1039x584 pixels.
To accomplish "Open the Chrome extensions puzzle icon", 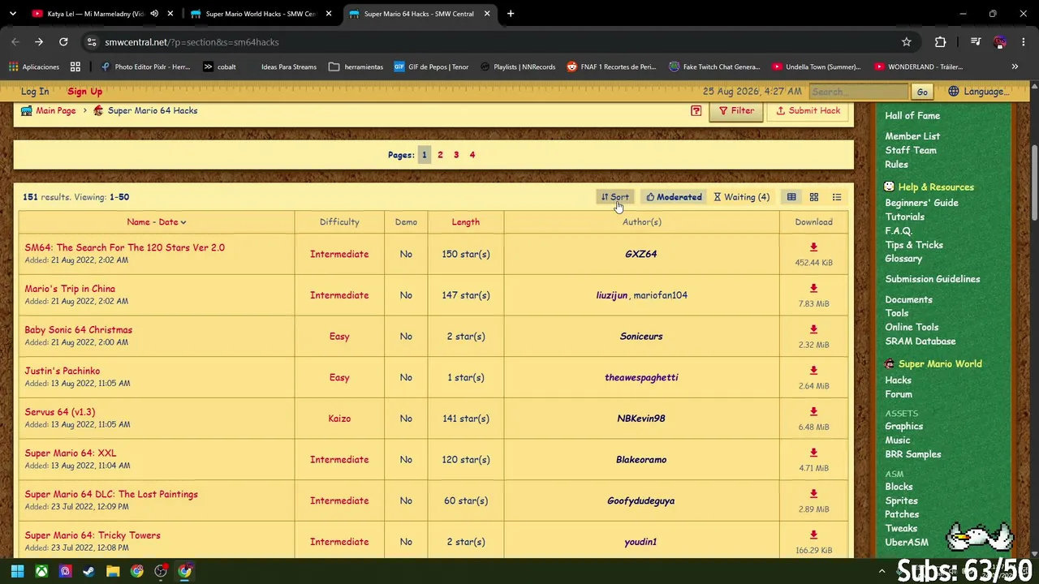I will click(941, 42).
